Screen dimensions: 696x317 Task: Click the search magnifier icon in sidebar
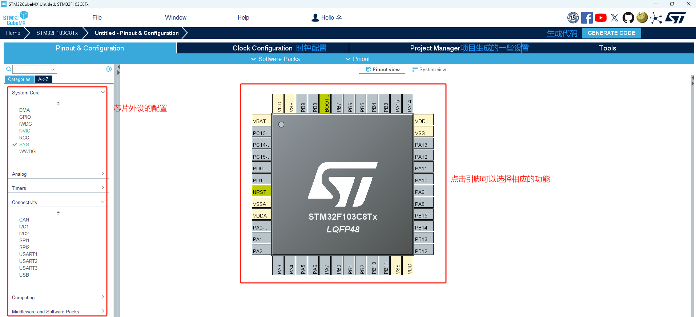pyautogui.click(x=9, y=69)
